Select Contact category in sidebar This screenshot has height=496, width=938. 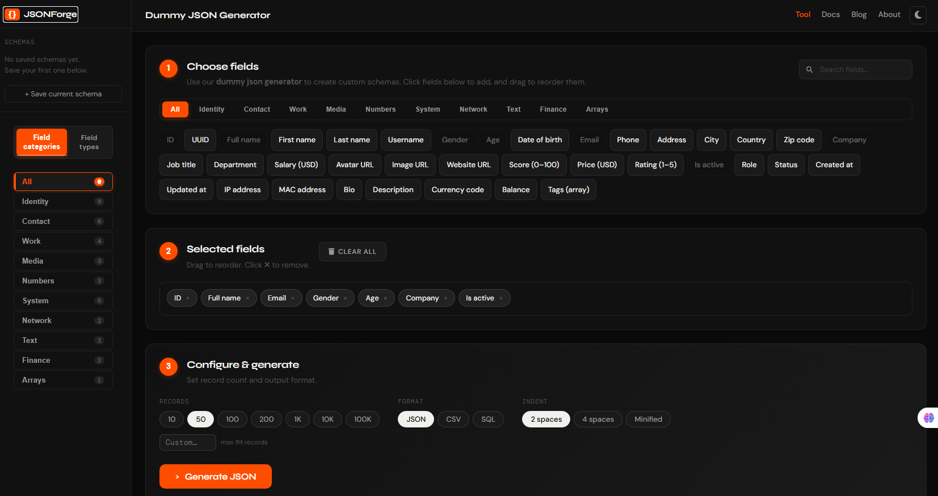63,222
